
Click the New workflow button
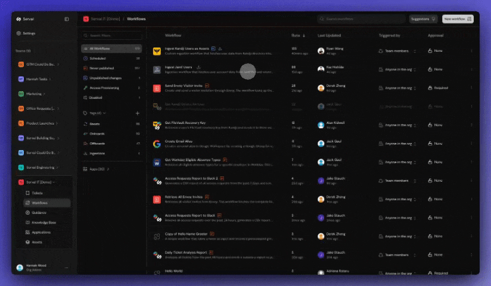[x=458, y=19]
